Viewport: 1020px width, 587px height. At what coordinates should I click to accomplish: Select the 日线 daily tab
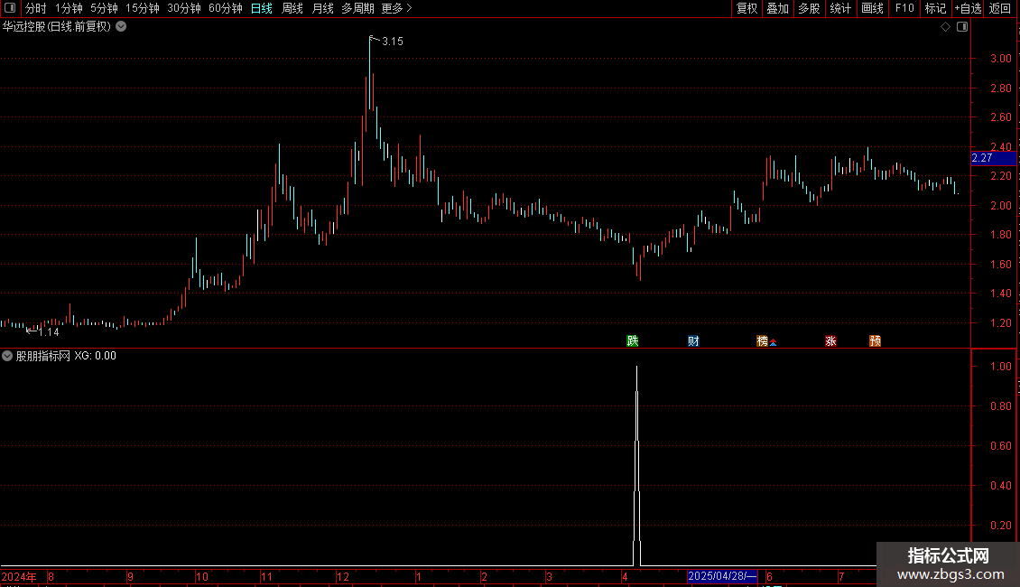262,8
